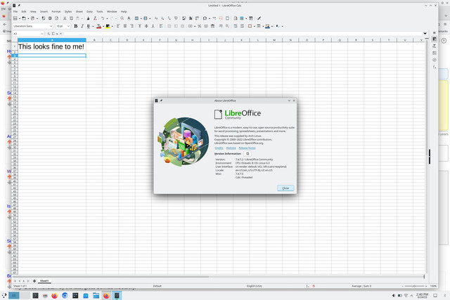
Task: Click the Export as PDF icon
Action: (x=44, y=18)
